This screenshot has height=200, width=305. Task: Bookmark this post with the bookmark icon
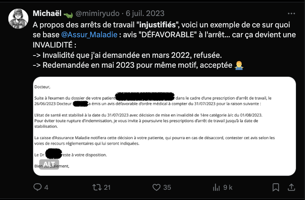tap(276, 187)
